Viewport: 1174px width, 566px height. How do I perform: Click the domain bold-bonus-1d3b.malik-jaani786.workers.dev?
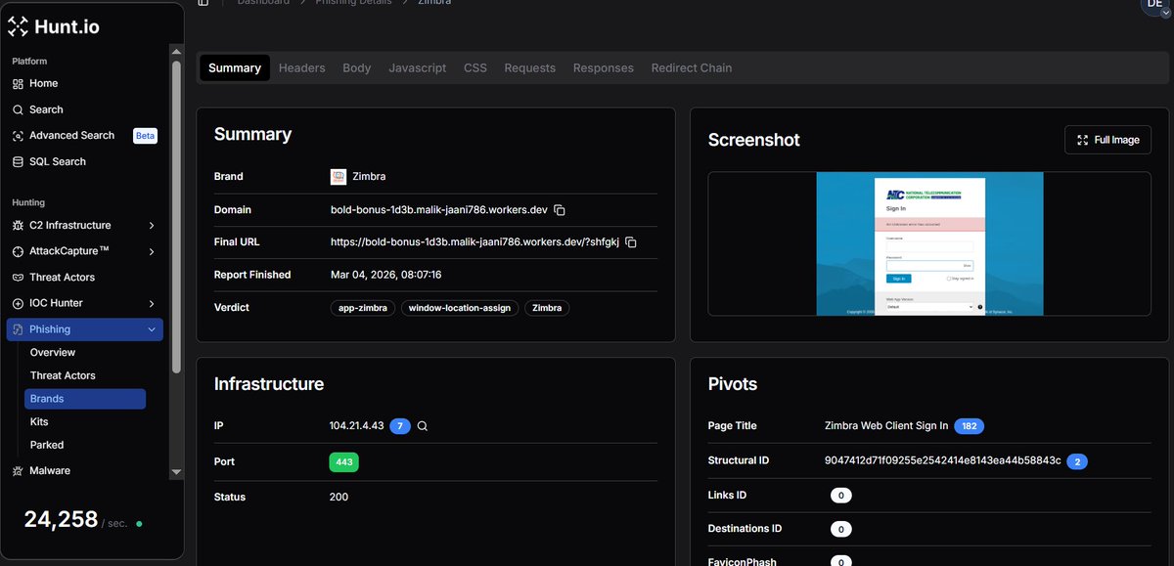(x=439, y=210)
